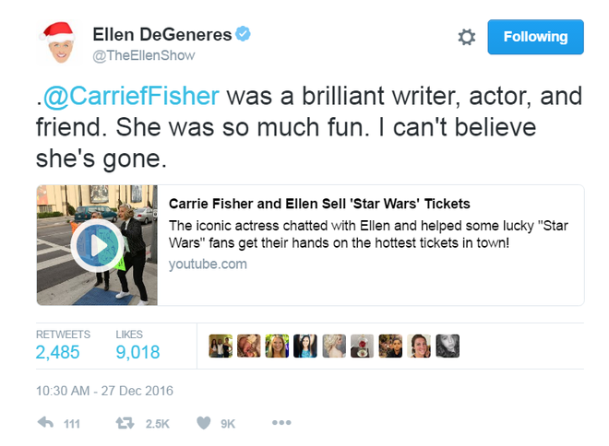Image resolution: width=609 pixels, height=446 pixels.
Task: View the 9,018 likes list
Action: 137,352
